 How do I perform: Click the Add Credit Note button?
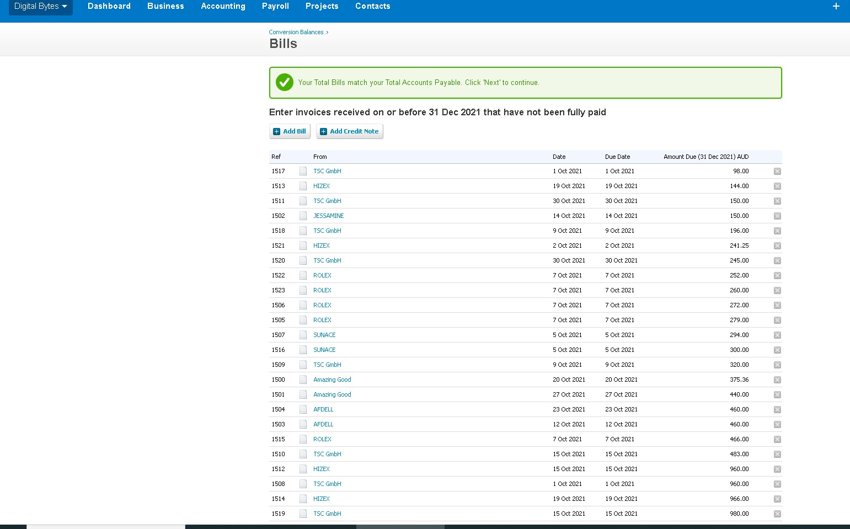click(x=349, y=131)
